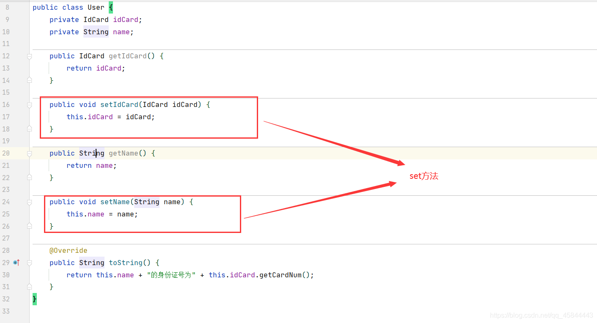Click the getName method name
Screen dimensions: 597x323
tap(124, 153)
